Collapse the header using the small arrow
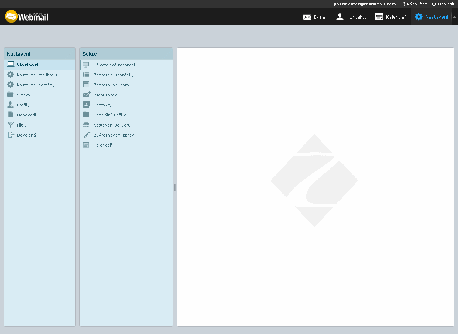Screen dimensions: 458x334 (x=454, y=17)
